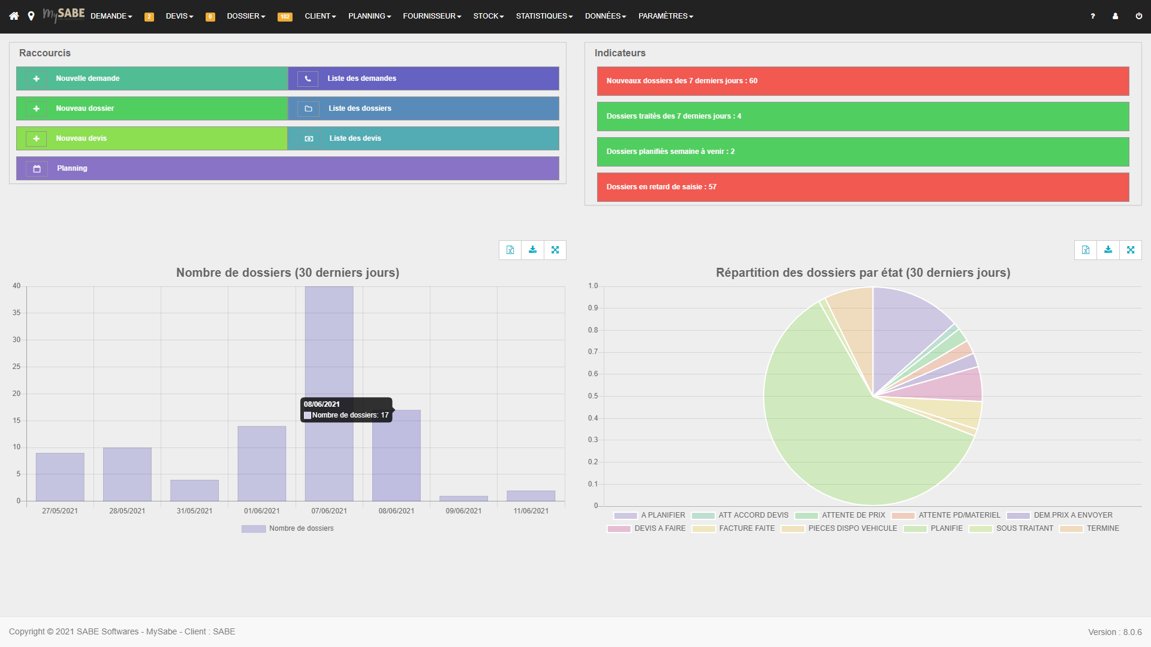Toggle fullscreen on the pie chart
Viewport: 1151px width, 647px height.
1131,250
